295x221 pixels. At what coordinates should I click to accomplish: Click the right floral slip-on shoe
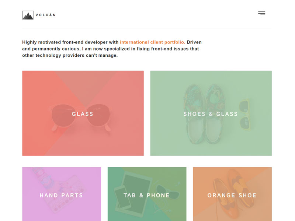(215, 115)
